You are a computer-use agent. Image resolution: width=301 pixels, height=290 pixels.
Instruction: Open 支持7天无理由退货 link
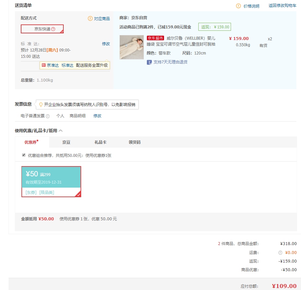pos(170,62)
